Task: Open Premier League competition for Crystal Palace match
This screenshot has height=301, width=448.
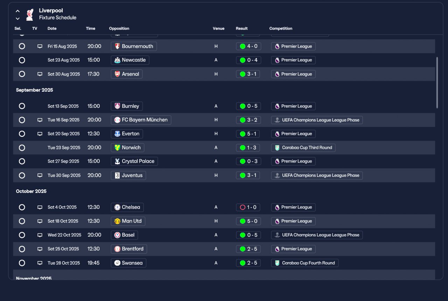Action: (293, 161)
